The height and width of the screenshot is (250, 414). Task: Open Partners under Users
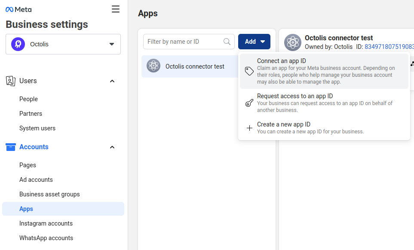(x=31, y=114)
